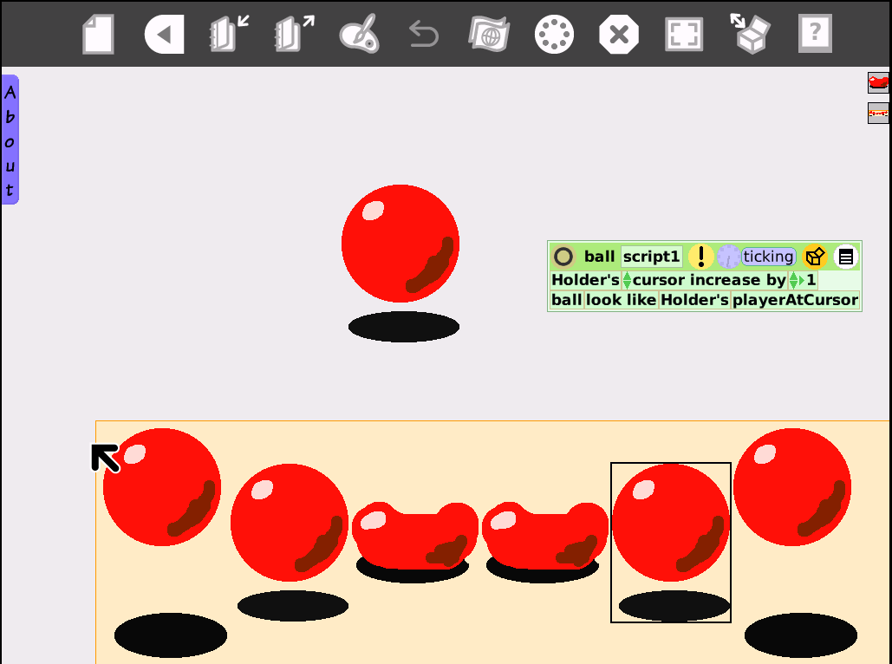Open the About flap tab
This screenshot has height=664, width=892.
click(x=10, y=140)
